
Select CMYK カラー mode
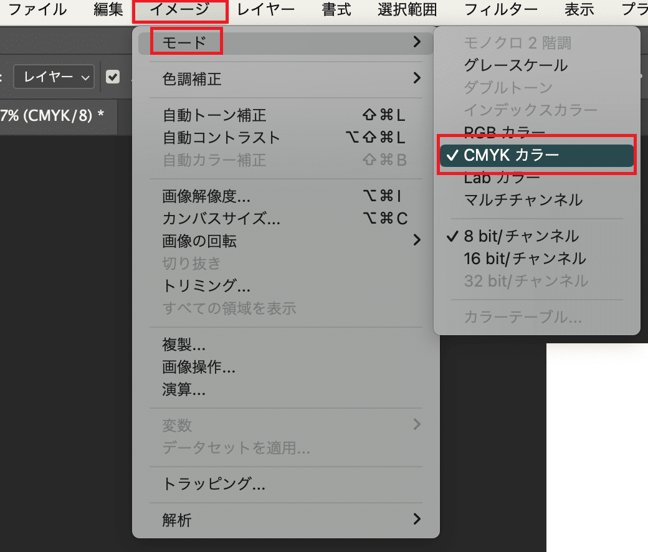[536, 156]
